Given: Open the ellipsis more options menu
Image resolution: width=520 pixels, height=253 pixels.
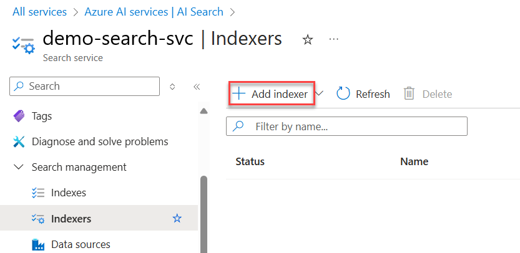Looking at the screenshot, I should (333, 39).
